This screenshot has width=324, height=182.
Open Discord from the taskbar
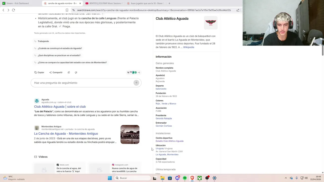177,178
